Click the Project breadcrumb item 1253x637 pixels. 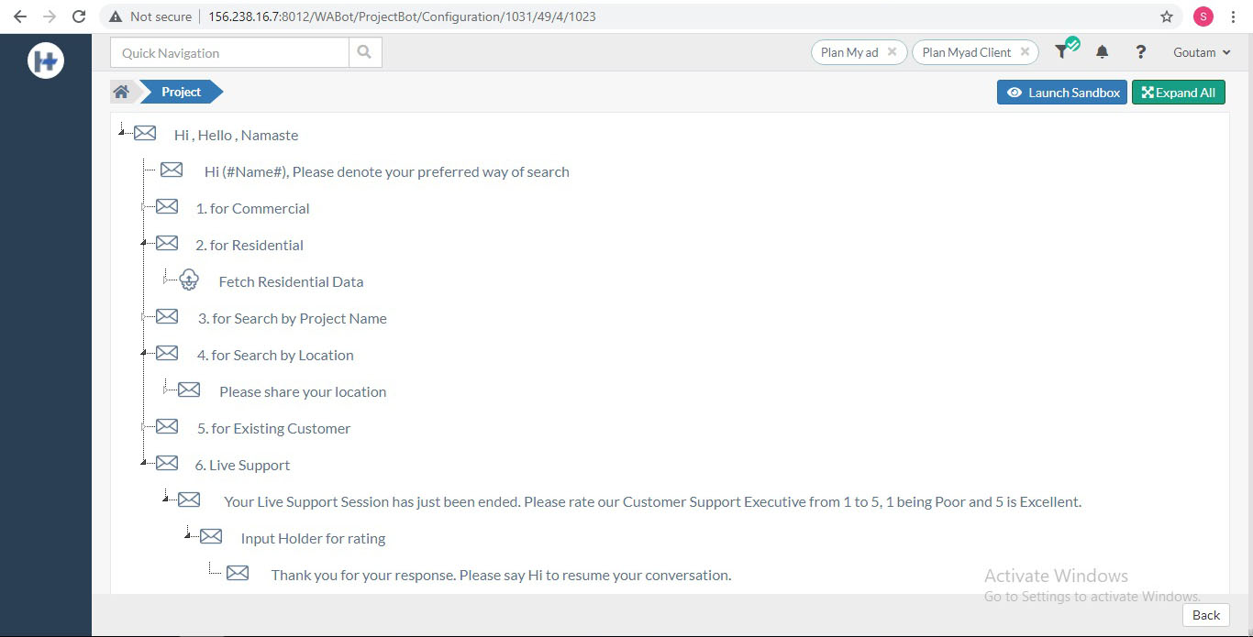point(181,92)
